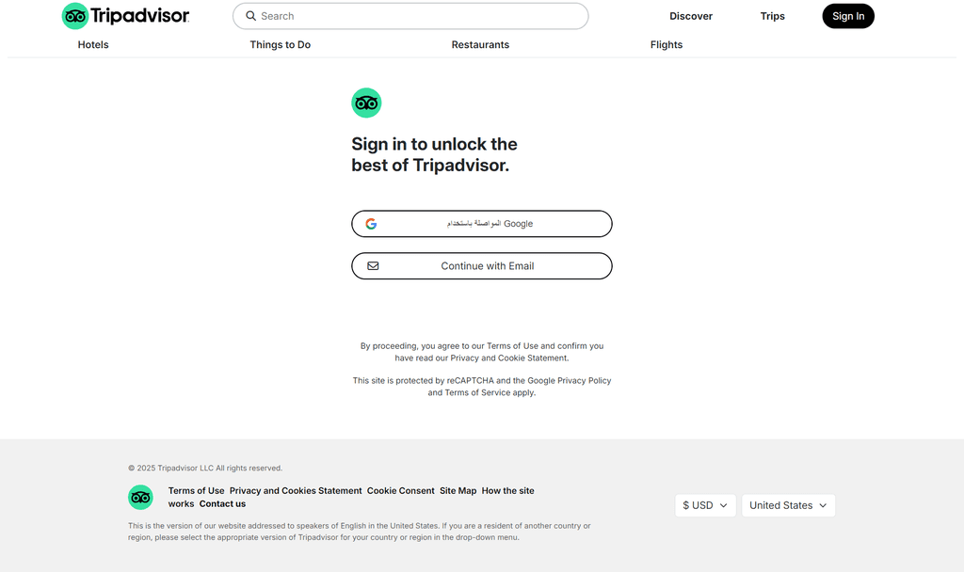964x572 pixels.
Task: Continue with the Google sign-in button
Action: point(482,224)
